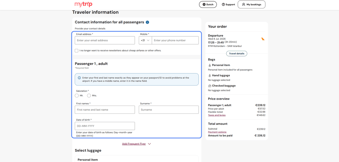This screenshot has width=339, height=162.
Task: Click the Travel details button
Action: tap(237, 54)
